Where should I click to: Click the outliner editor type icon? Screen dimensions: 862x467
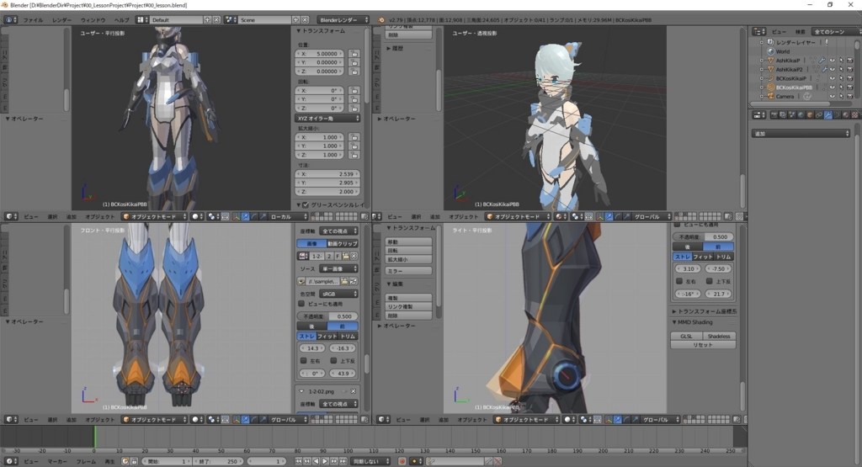[759, 32]
